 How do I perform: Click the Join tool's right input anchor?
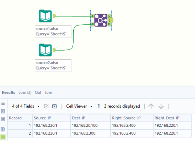point(93,24)
